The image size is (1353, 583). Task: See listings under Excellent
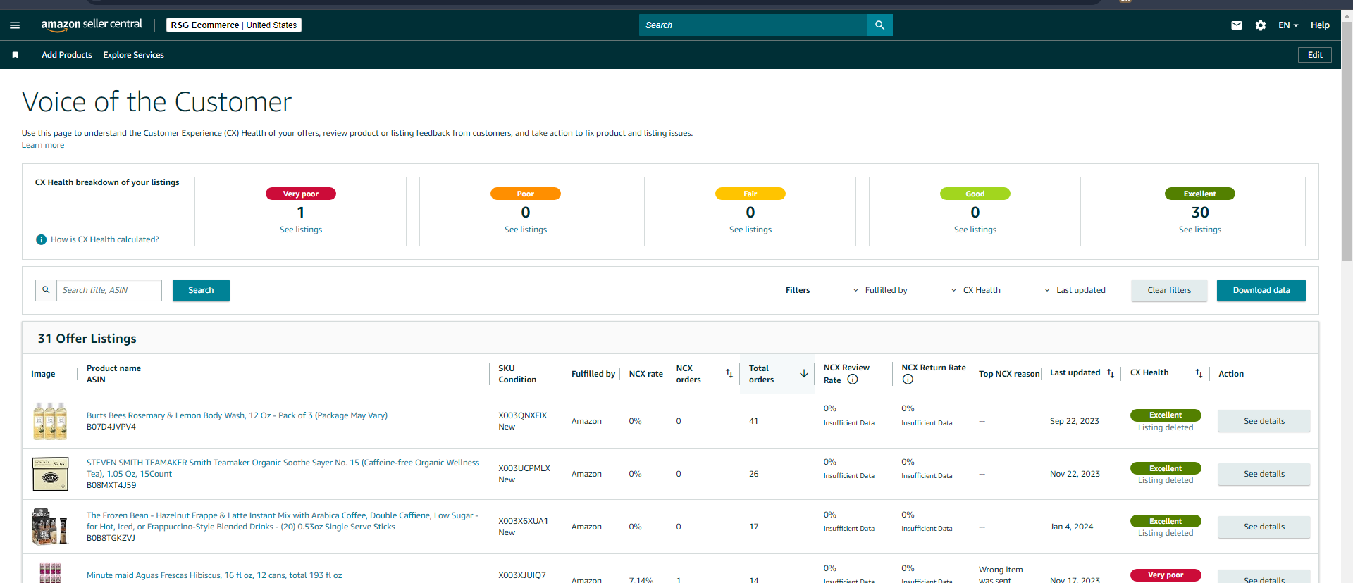click(1200, 230)
